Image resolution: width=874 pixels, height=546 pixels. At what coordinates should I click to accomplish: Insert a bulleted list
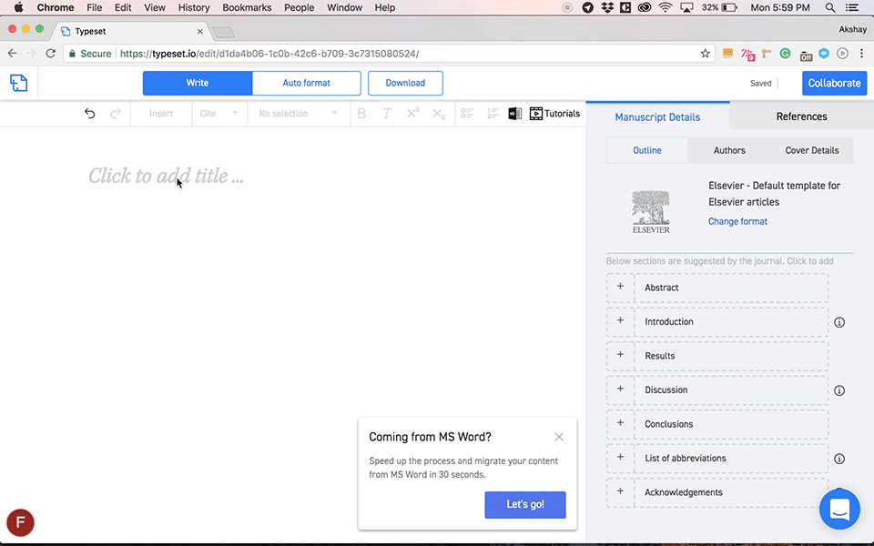point(467,114)
